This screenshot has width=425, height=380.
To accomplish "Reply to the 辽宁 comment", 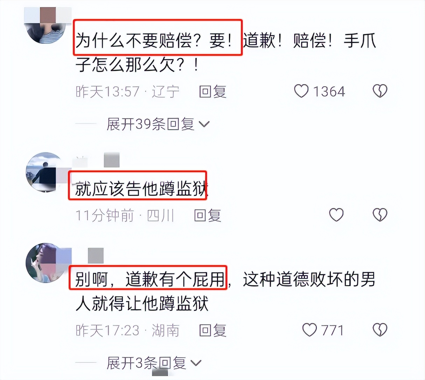I will point(213,91).
